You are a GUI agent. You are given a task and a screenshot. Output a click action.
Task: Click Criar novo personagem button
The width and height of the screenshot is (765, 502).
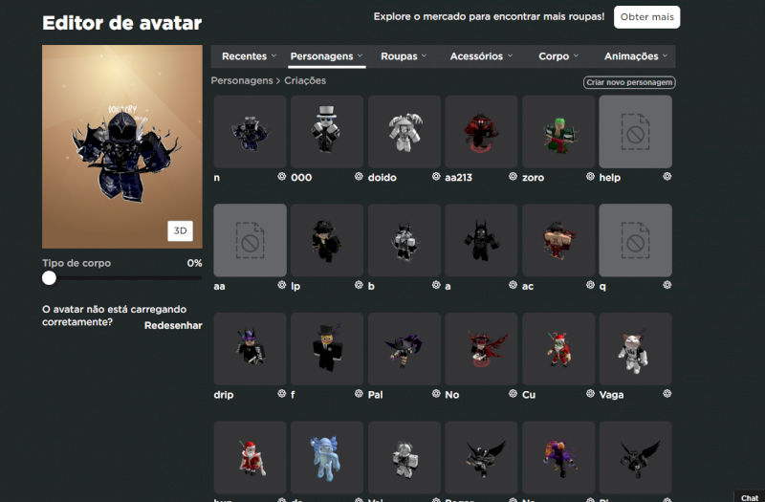[x=629, y=82]
